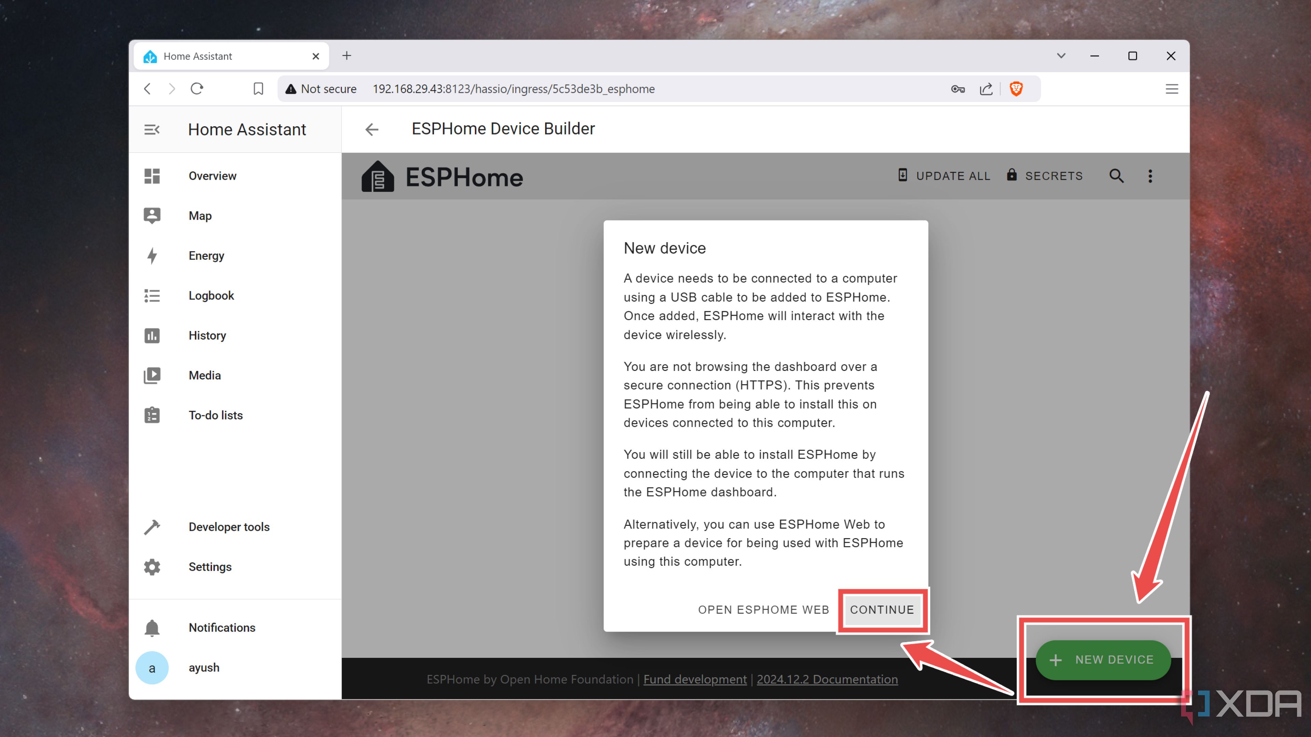The width and height of the screenshot is (1311, 737).
Task: Open the ESPHome three-dot overflow menu
Action: point(1150,176)
